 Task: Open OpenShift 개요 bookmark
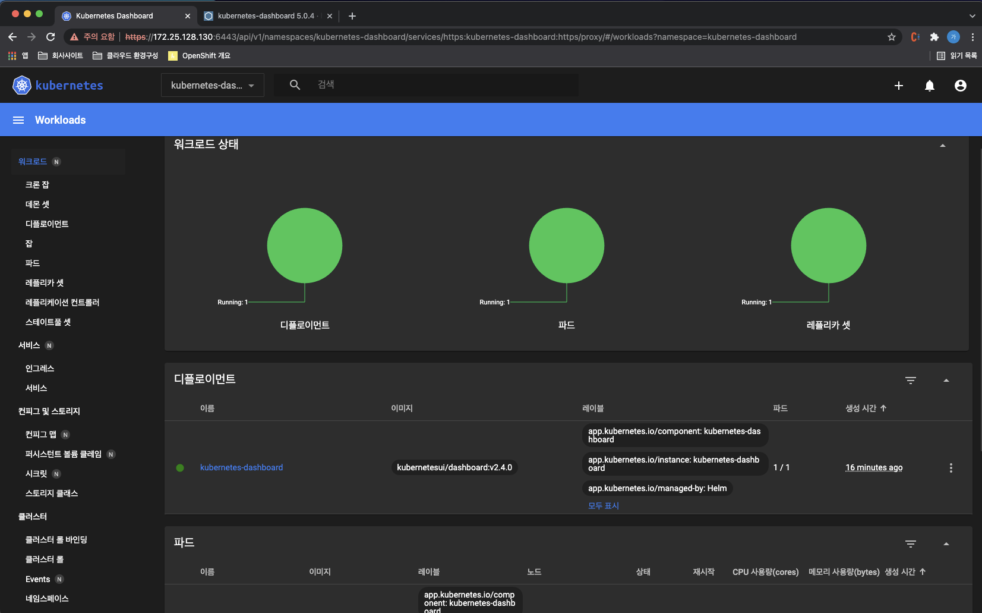coord(199,56)
